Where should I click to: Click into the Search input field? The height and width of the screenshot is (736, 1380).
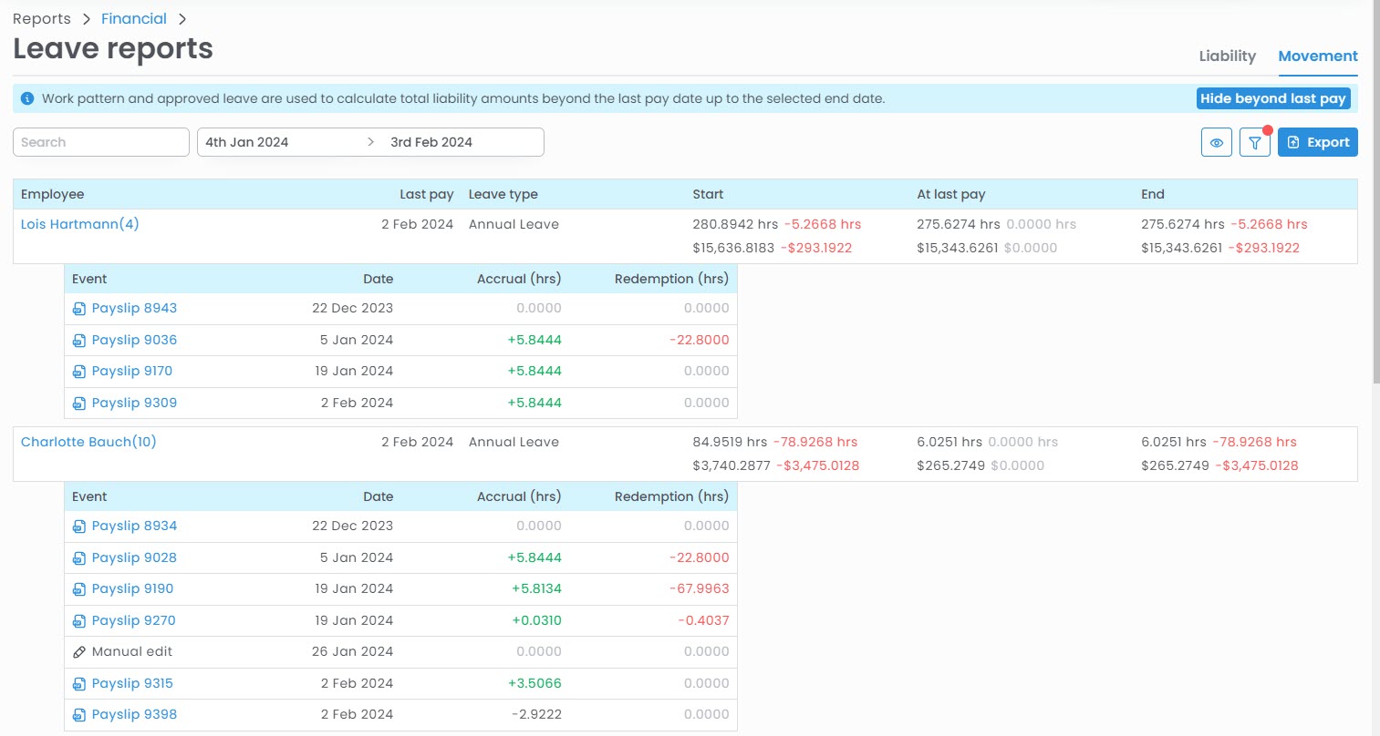100,142
